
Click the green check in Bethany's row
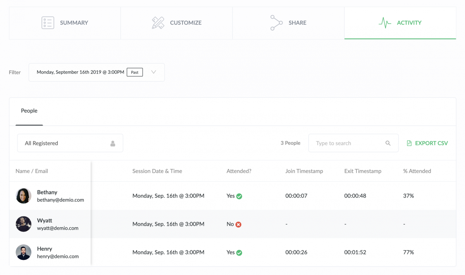coord(239,196)
